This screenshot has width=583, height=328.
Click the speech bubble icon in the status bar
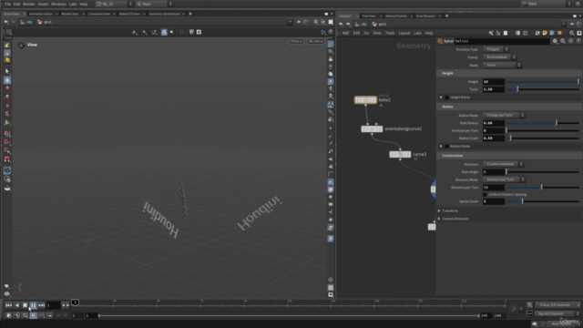535,324
